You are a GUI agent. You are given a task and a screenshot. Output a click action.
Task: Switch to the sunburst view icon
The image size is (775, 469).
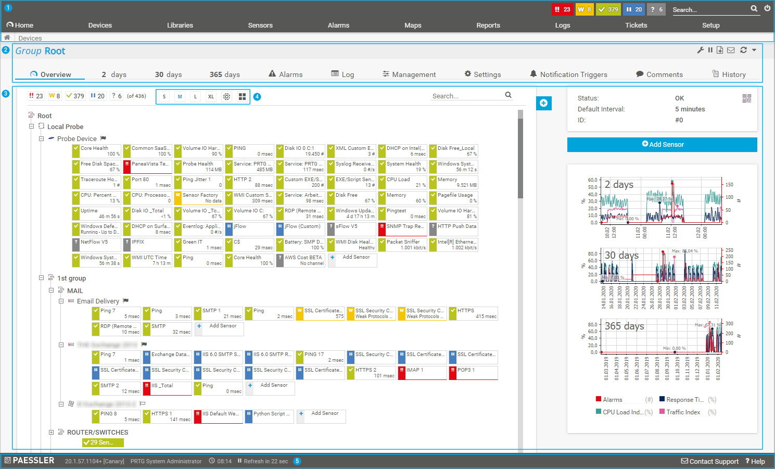point(226,97)
